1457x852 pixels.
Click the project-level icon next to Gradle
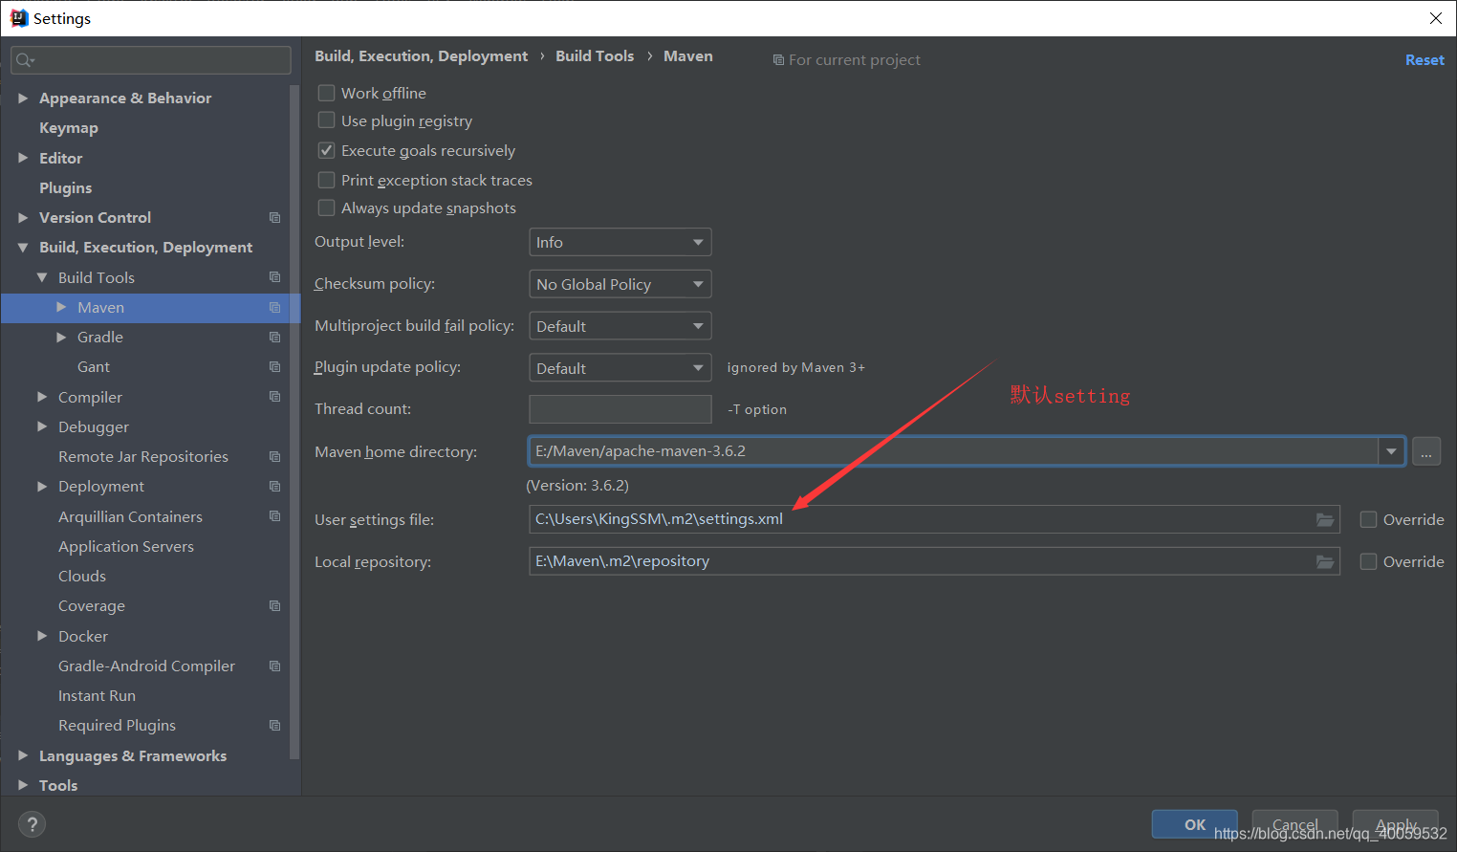click(274, 338)
